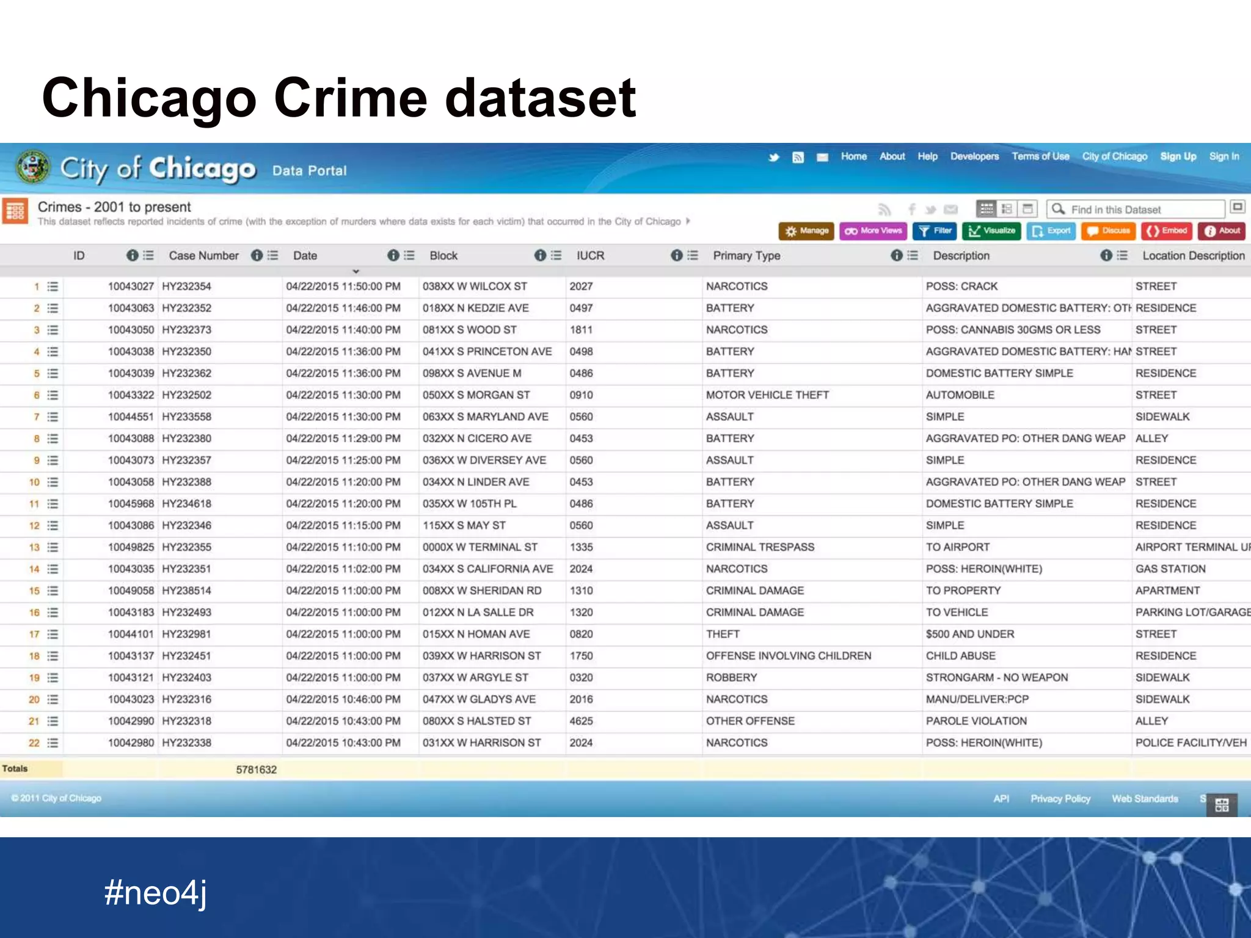Click the green Visualize button
This screenshot has width=1251, height=938.
pos(991,231)
